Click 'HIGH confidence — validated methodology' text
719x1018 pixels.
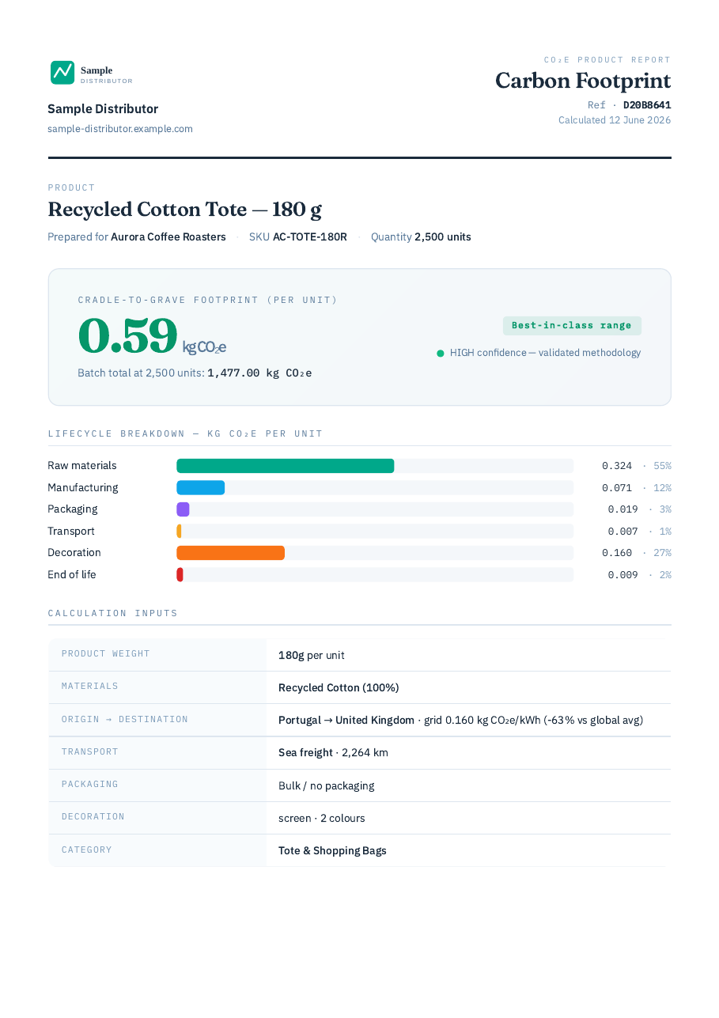(x=546, y=353)
